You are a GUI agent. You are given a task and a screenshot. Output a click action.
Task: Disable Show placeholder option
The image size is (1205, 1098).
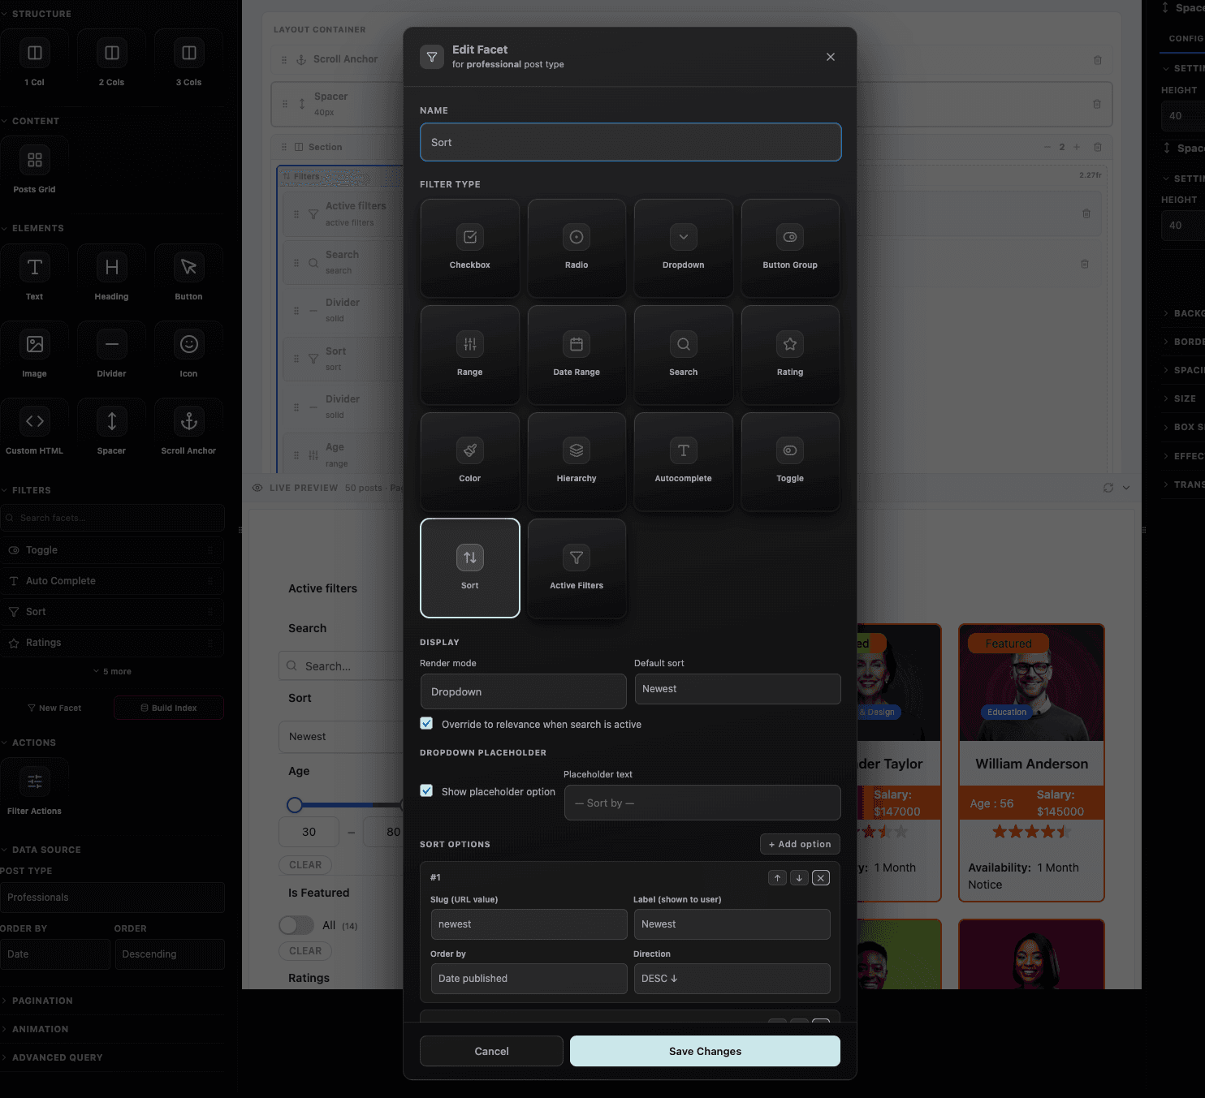(x=426, y=790)
